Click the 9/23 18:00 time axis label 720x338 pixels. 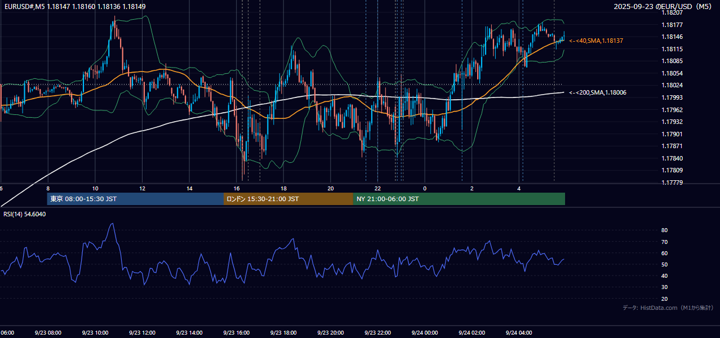click(283, 333)
